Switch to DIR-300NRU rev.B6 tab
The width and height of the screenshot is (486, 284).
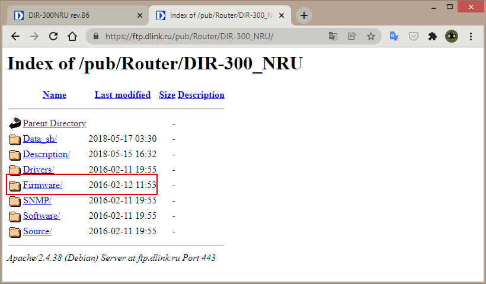coord(78,15)
